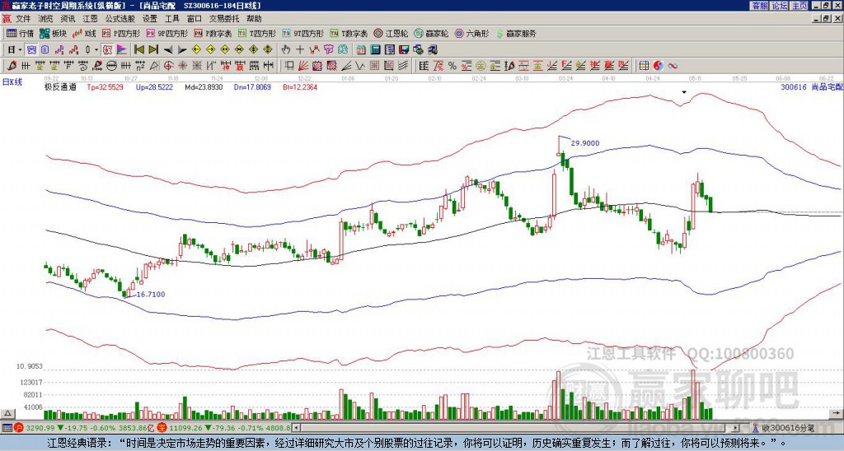
Task: Open 赢家服务 with dollar icon
Action: pos(516,33)
